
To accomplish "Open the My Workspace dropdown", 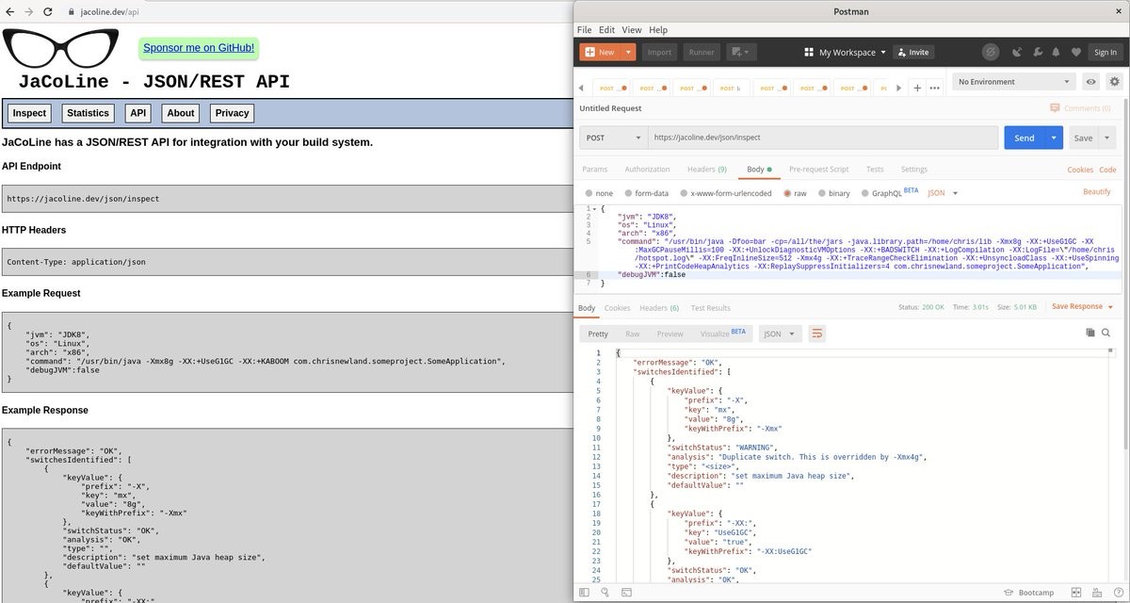I will [x=845, y=52].
